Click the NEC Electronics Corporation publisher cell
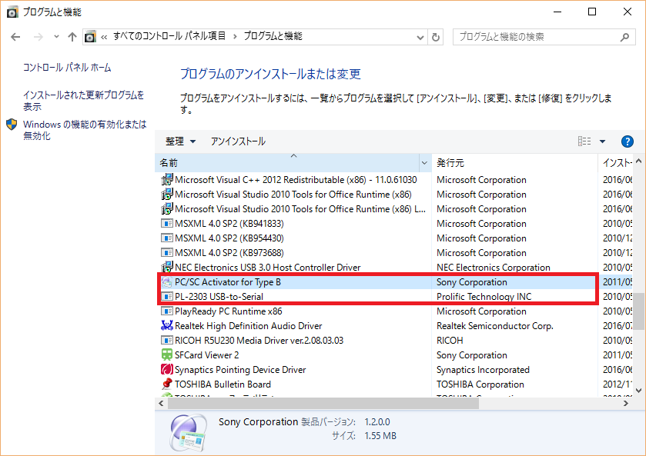646x456 pixels. coord(493,268)
